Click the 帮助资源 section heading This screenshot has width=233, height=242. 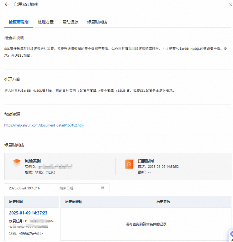point(12,114)
